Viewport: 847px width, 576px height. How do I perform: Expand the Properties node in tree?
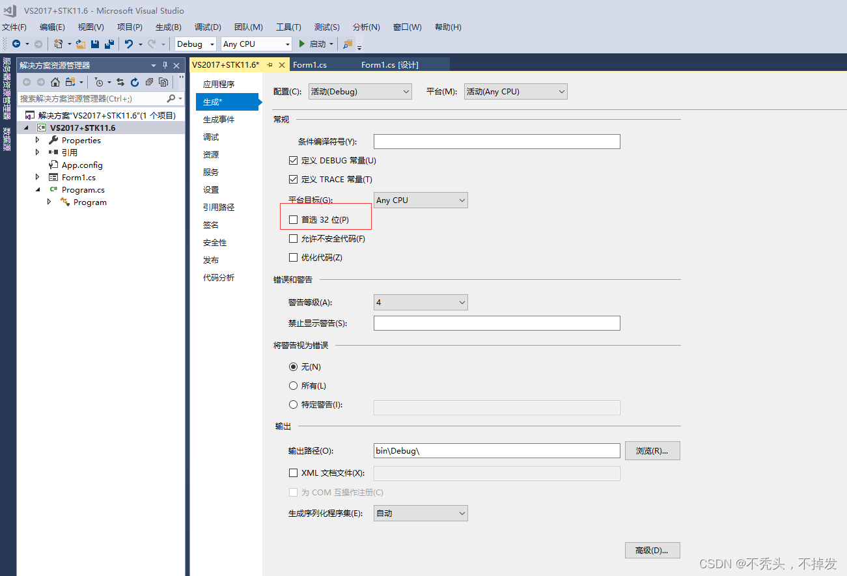(37, 140)
